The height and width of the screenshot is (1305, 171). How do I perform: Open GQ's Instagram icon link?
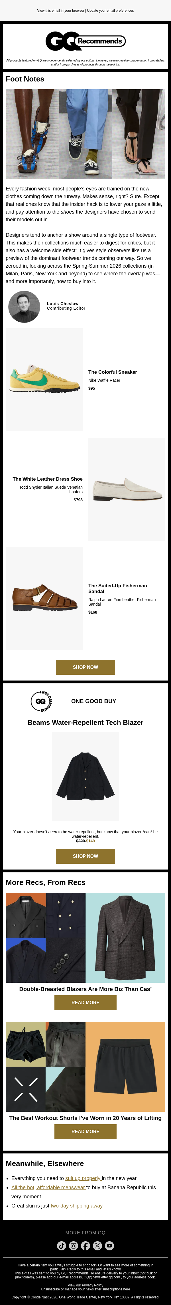74,1245
